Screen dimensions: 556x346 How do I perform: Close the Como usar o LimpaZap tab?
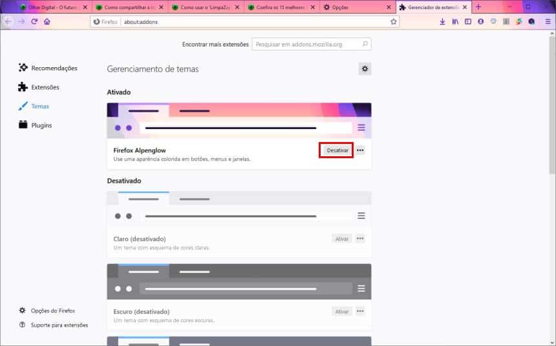[237, 7]
